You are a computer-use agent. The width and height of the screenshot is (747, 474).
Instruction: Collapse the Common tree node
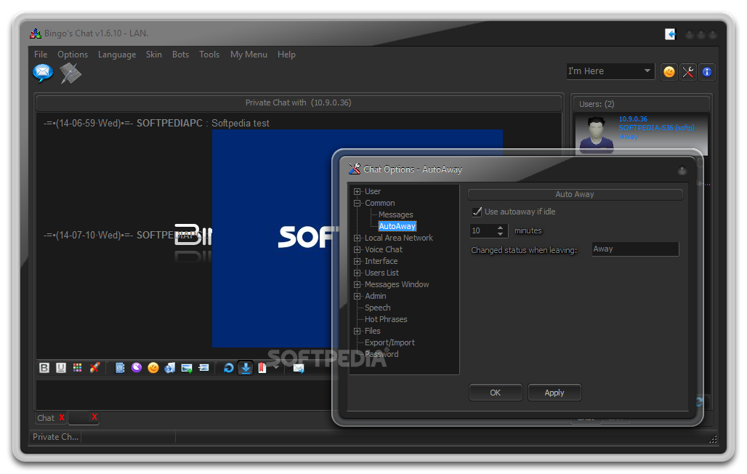(x=357, y=203)
